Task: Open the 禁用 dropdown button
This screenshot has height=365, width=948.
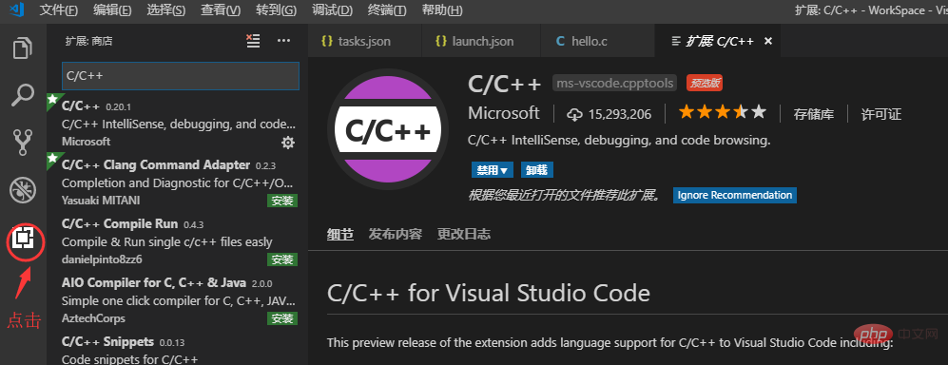Action: point(493,170)
